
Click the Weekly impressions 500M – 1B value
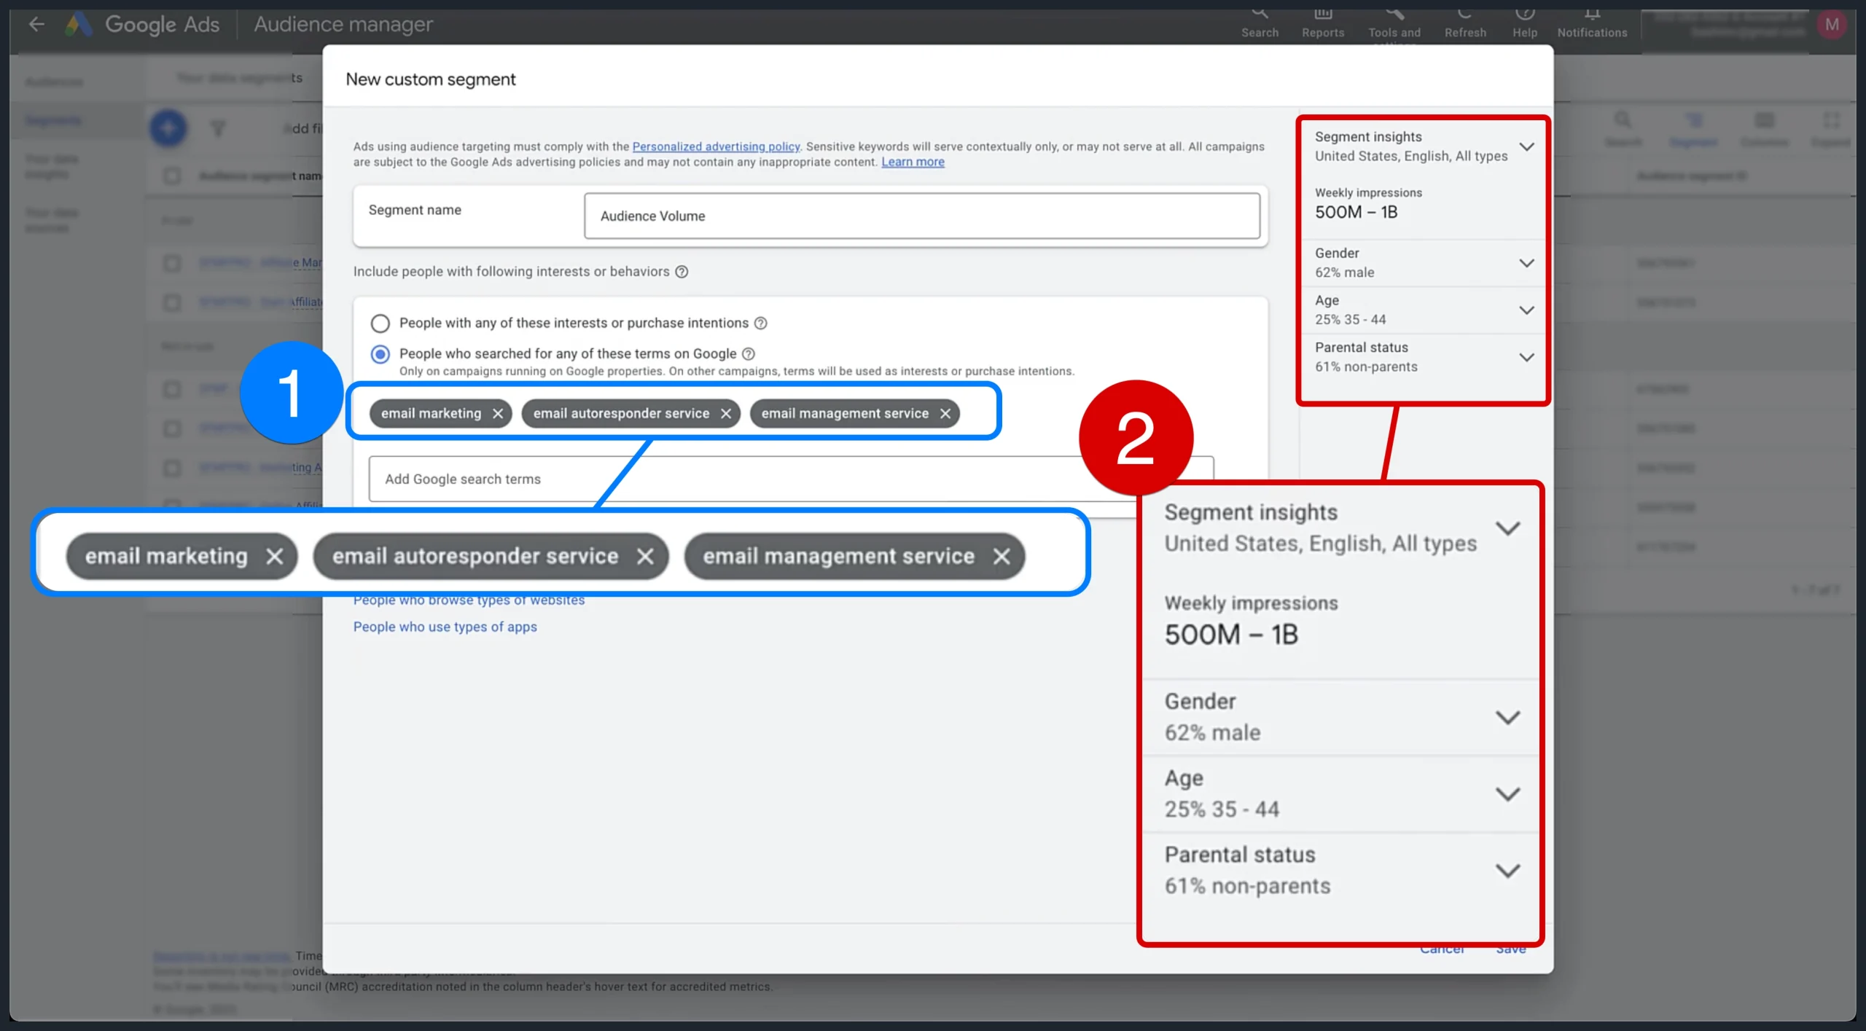click(x=1356, y=212)
